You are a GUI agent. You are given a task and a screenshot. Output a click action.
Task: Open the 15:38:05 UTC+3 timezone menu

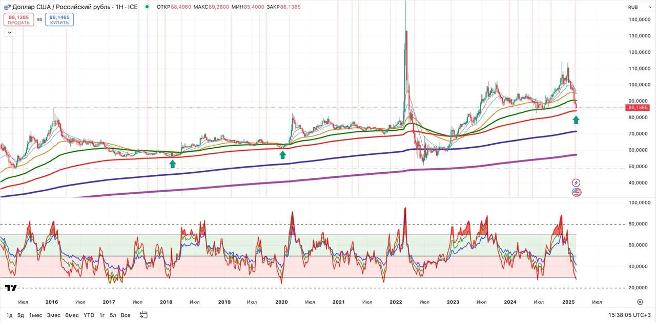[630, 315]
